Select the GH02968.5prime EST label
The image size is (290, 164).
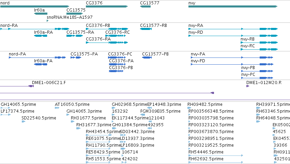pos(129,104)
